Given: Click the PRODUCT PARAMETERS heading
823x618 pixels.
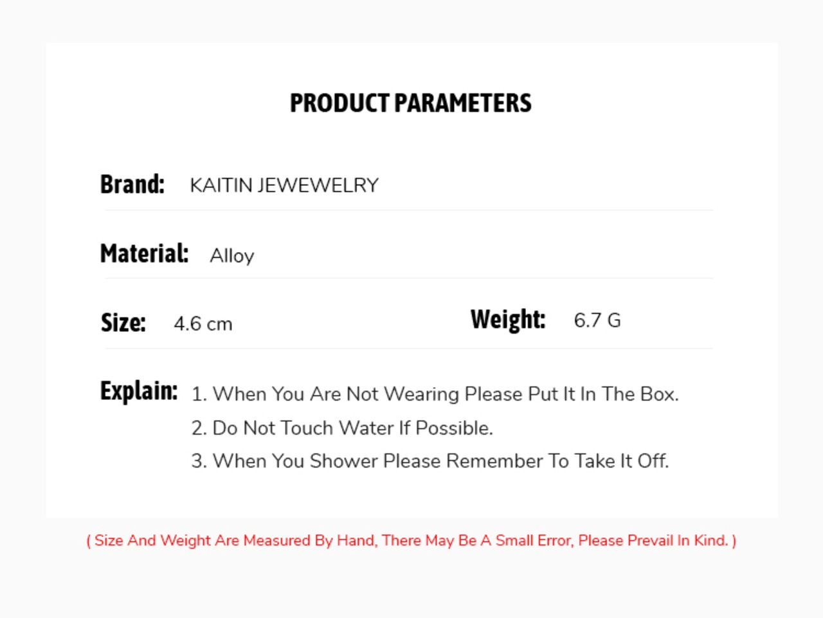Looking at the screenshot, I should click(411, 103).
